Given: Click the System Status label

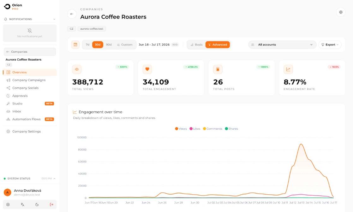Looking at the screenshot, I should pos(19,179).
